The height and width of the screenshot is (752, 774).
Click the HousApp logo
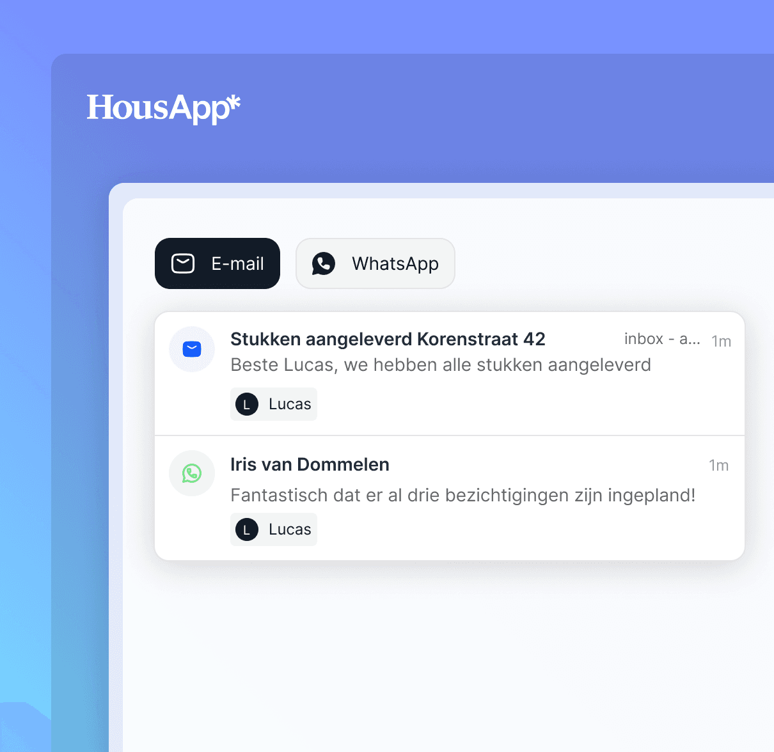(164, 108)
